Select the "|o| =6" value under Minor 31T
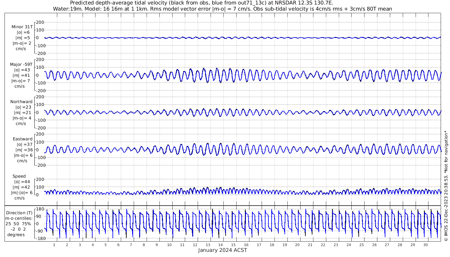 23,32
